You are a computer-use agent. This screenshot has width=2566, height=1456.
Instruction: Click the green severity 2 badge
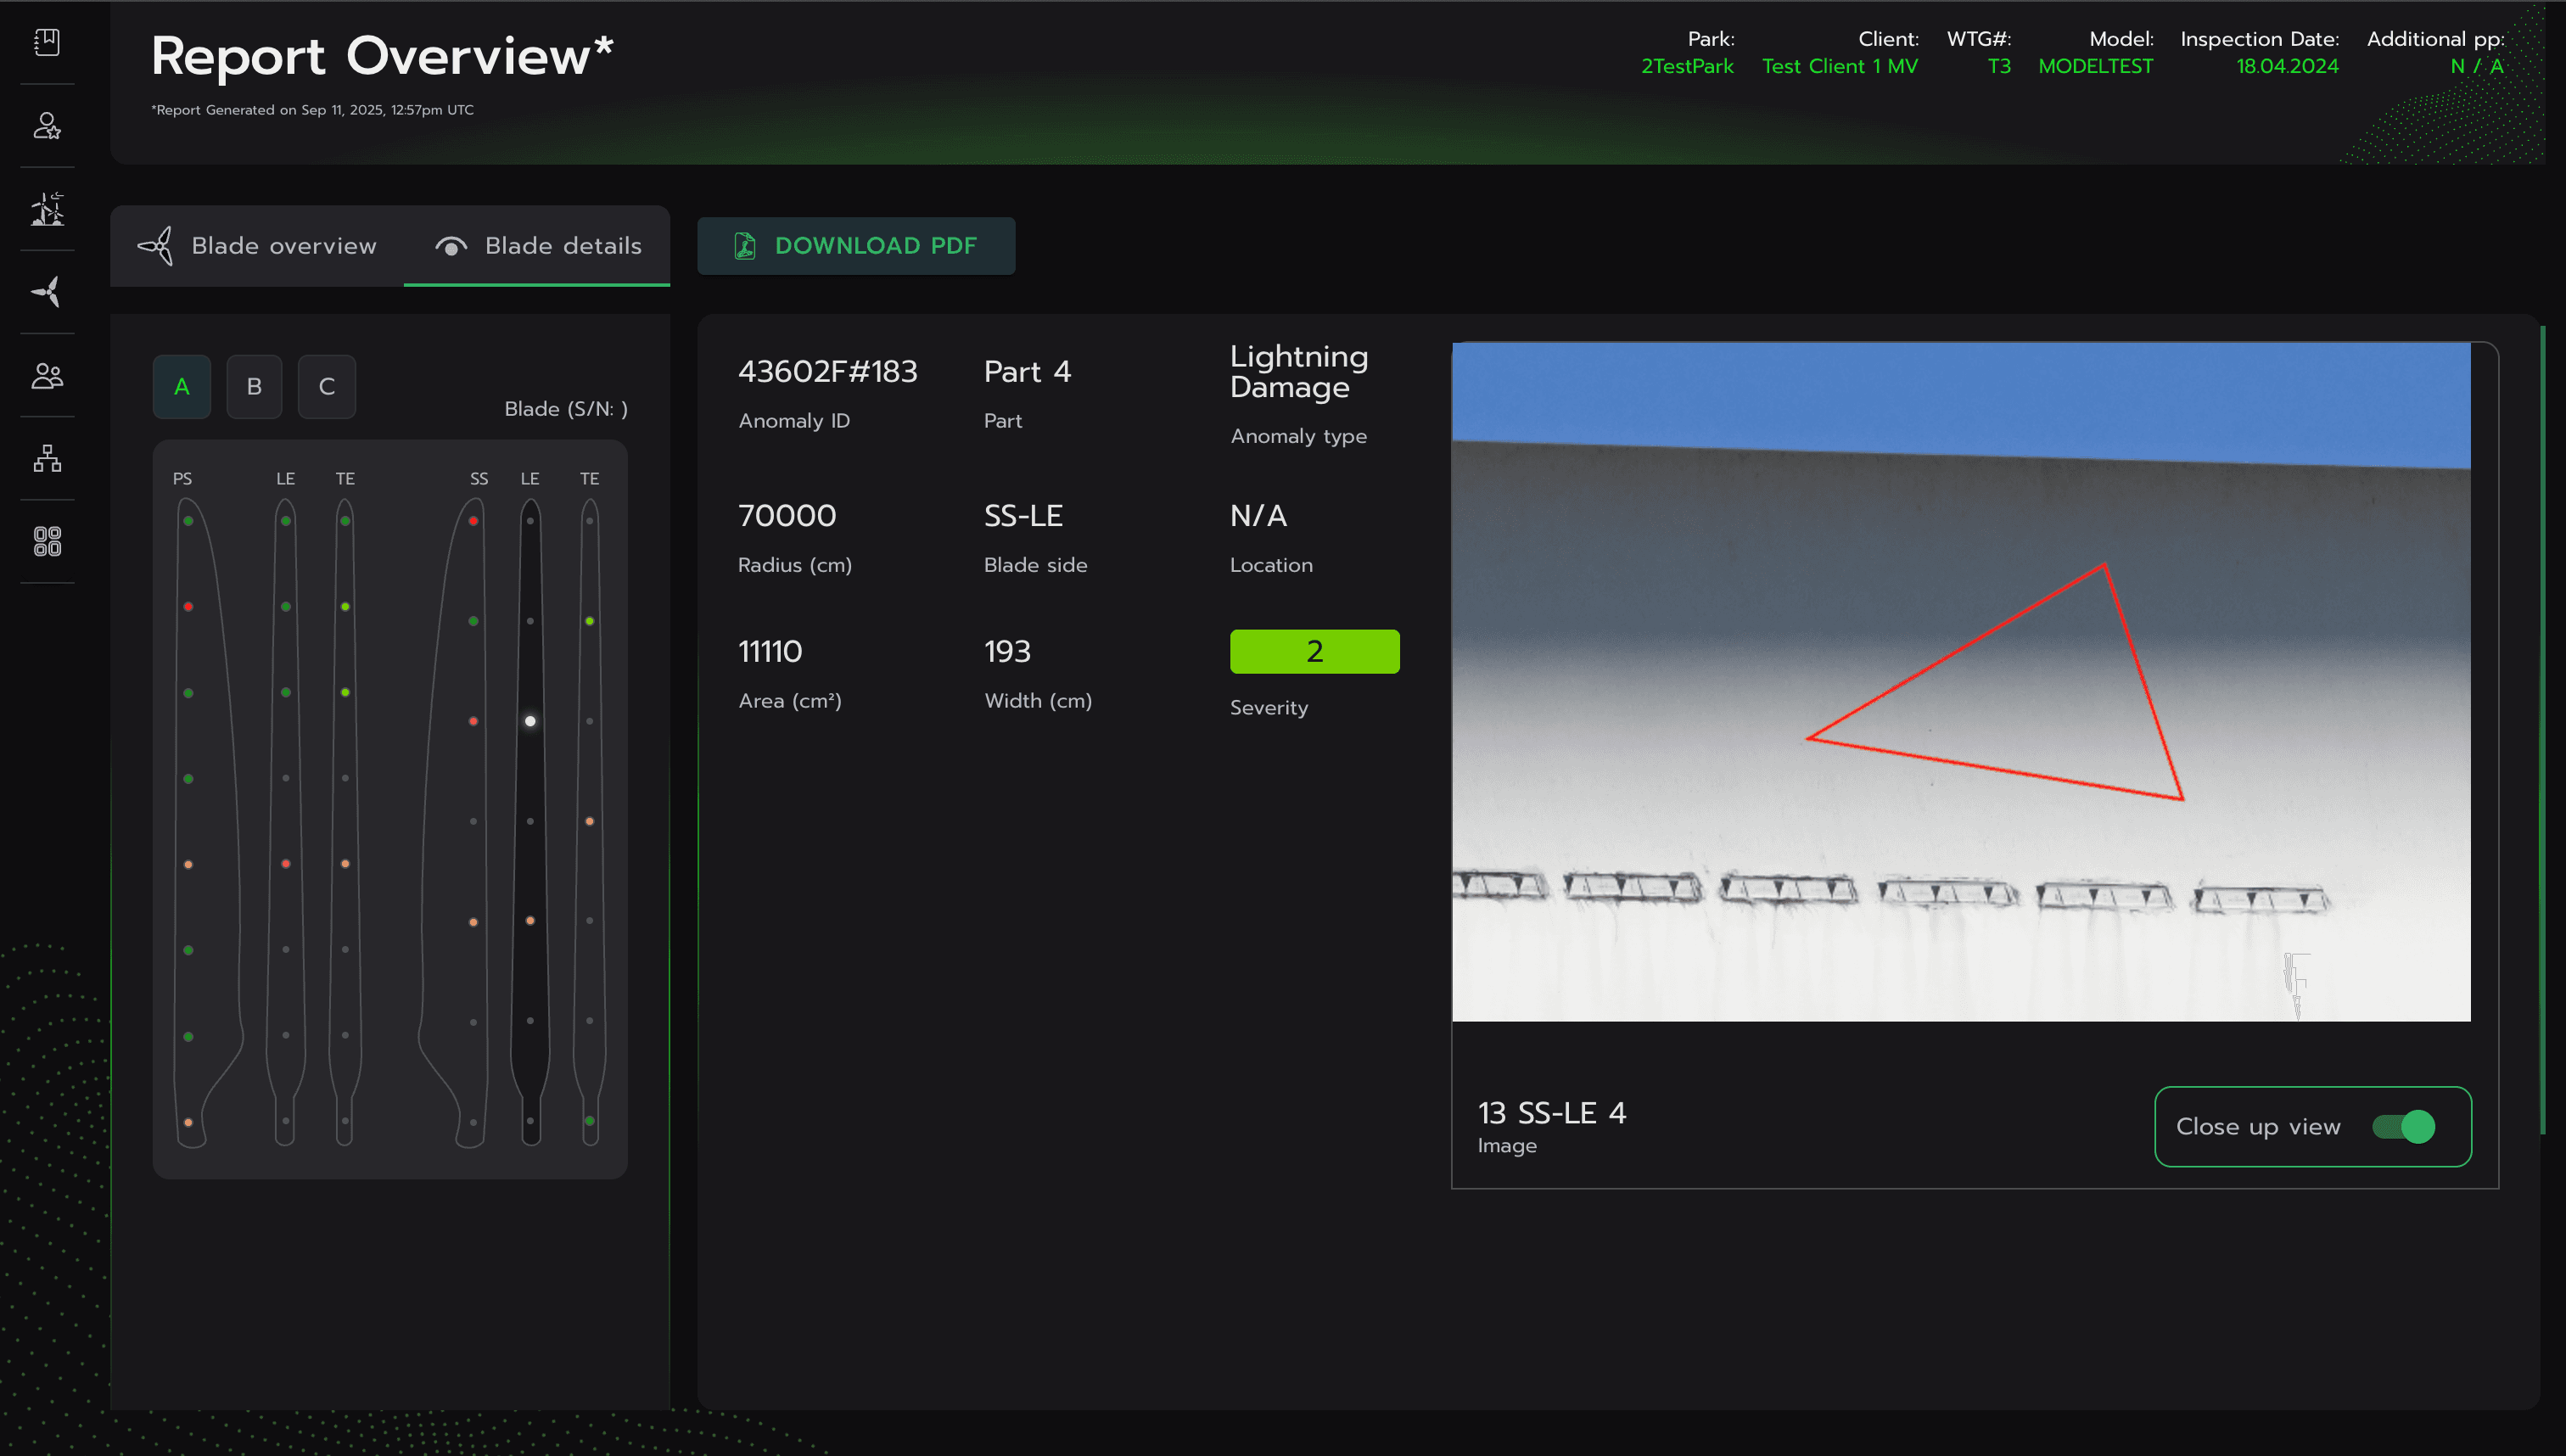1314,652
